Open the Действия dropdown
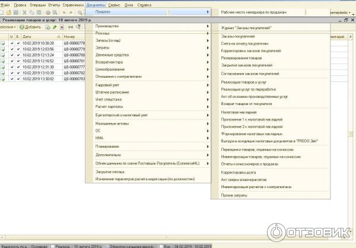The width and height of the screenshot is (356, 248). (8, 27)
